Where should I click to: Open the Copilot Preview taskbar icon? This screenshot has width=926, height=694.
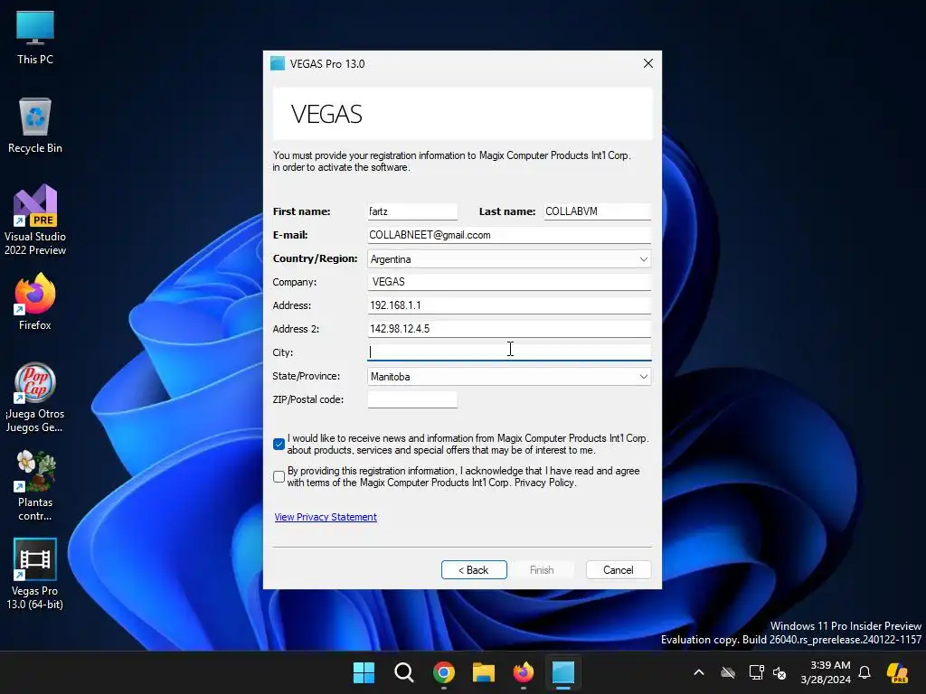coord(897,672)
